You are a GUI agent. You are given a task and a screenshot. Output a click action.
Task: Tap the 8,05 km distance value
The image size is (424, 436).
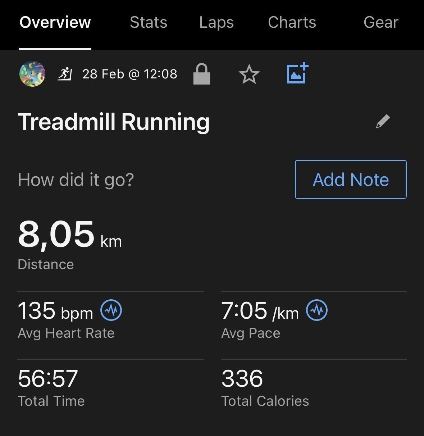coord(70,235)
